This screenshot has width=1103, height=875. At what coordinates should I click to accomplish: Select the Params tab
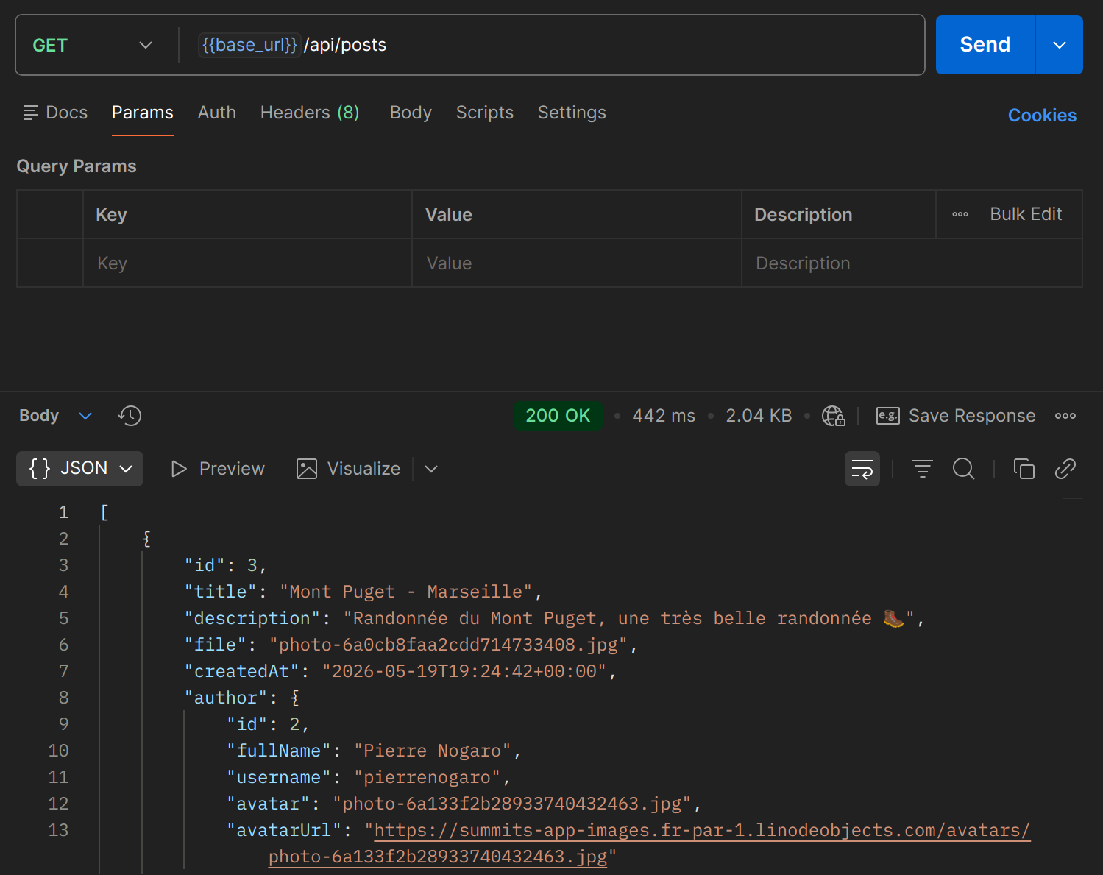143,113
